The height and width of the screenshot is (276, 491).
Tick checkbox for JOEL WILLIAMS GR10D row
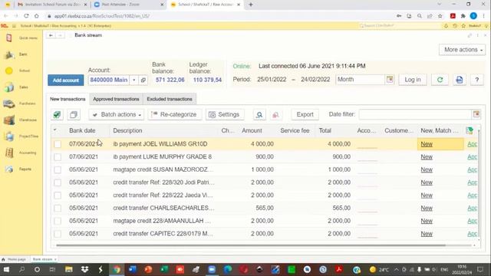(58, 144)
